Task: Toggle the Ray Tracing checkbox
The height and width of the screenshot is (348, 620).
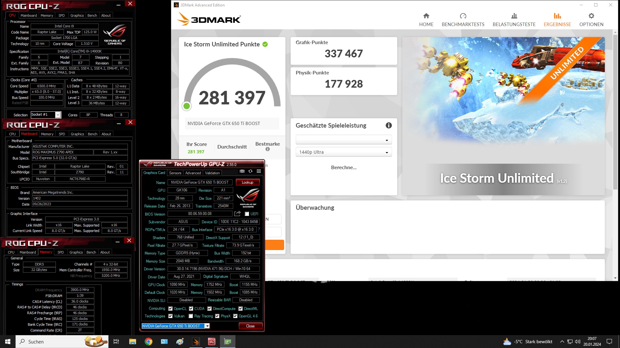Action: pyautogui.click(x=191, y=316)
